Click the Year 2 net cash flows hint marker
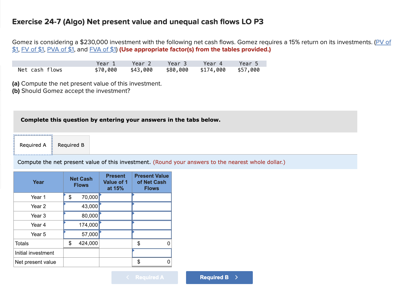Viewport: 406px width, 294px height. [x=65, y=204]
